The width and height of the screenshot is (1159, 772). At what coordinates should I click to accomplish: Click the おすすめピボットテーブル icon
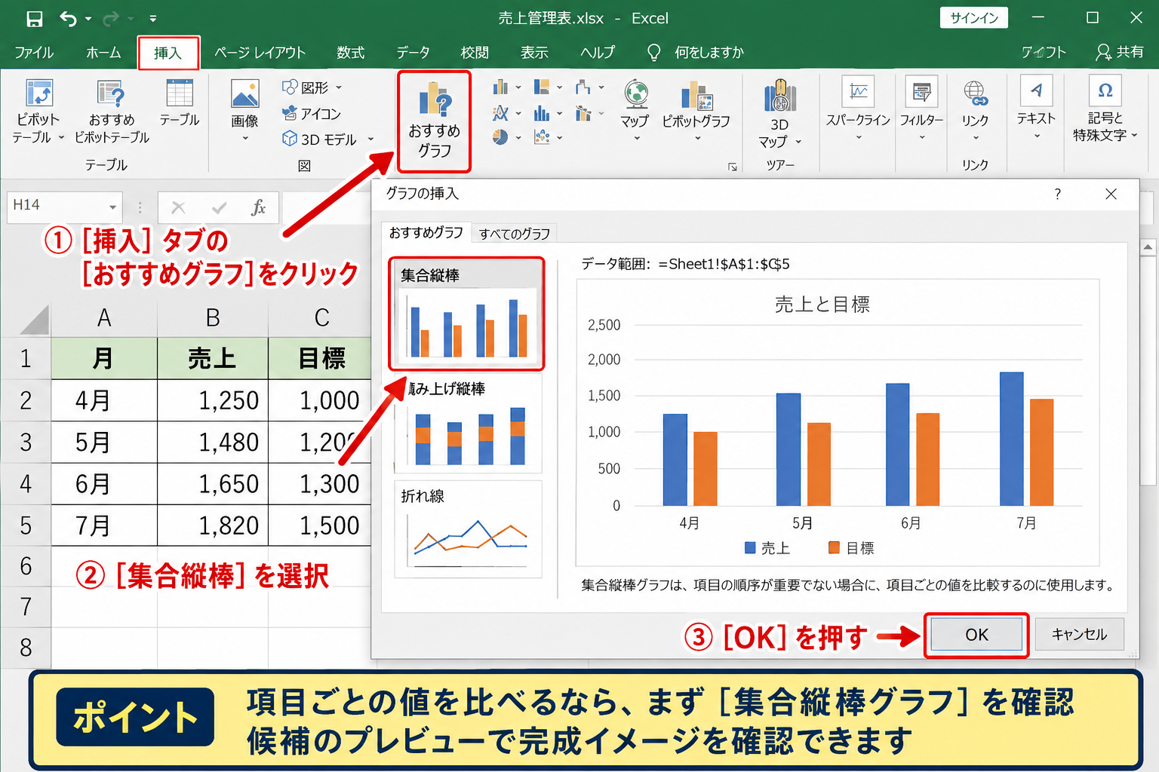tap(111, 93)
